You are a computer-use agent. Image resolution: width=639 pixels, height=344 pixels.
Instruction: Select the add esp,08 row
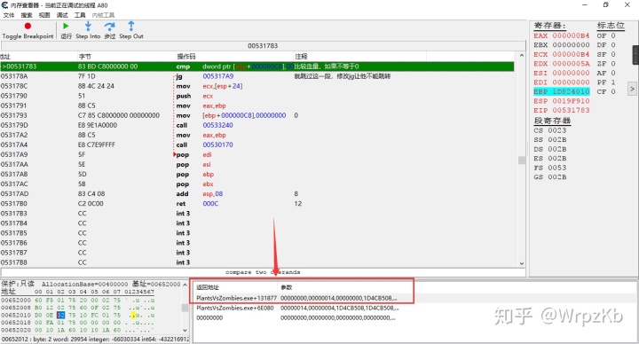[x=257, y=194]
